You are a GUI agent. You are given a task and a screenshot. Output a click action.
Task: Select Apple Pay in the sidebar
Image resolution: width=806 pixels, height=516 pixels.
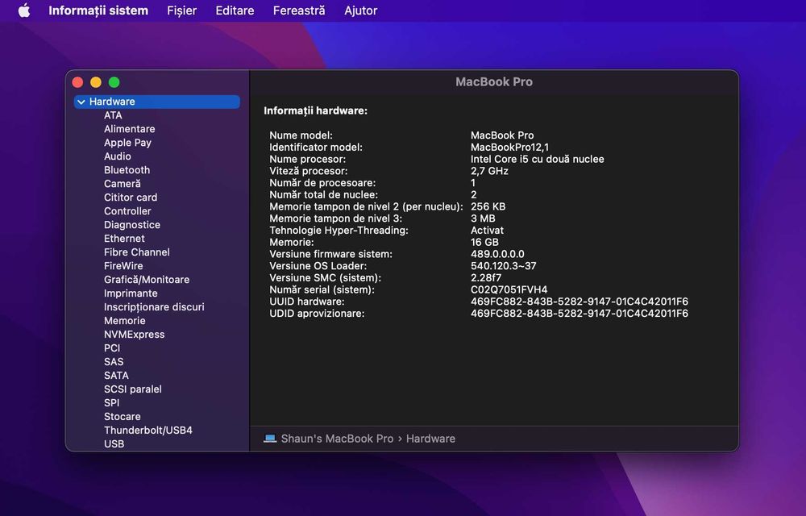[127, 143]
